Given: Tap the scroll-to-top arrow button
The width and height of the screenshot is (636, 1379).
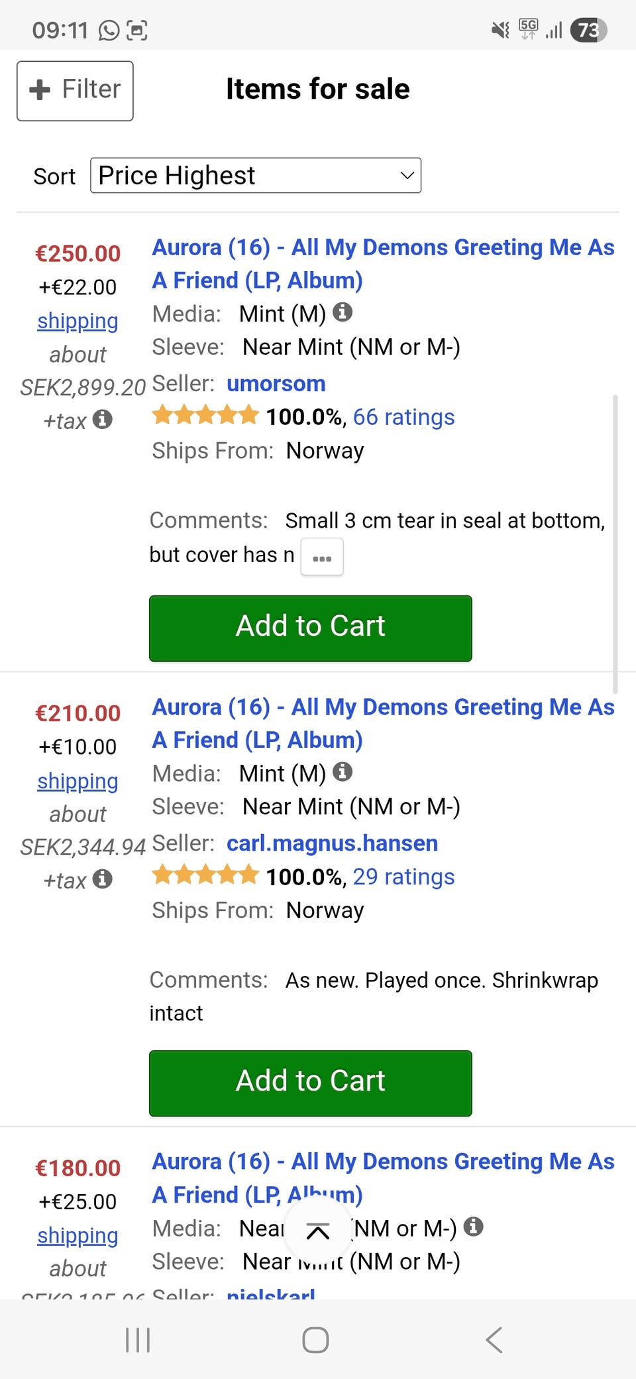Looking at the screenshot, I should (317, 1231).
